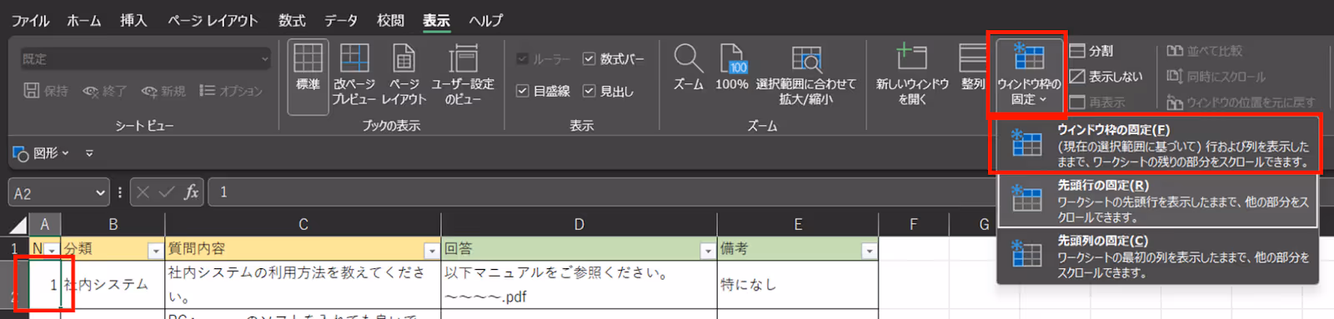
Task: Select cell containing 特になし
Action: click(798, 284)
